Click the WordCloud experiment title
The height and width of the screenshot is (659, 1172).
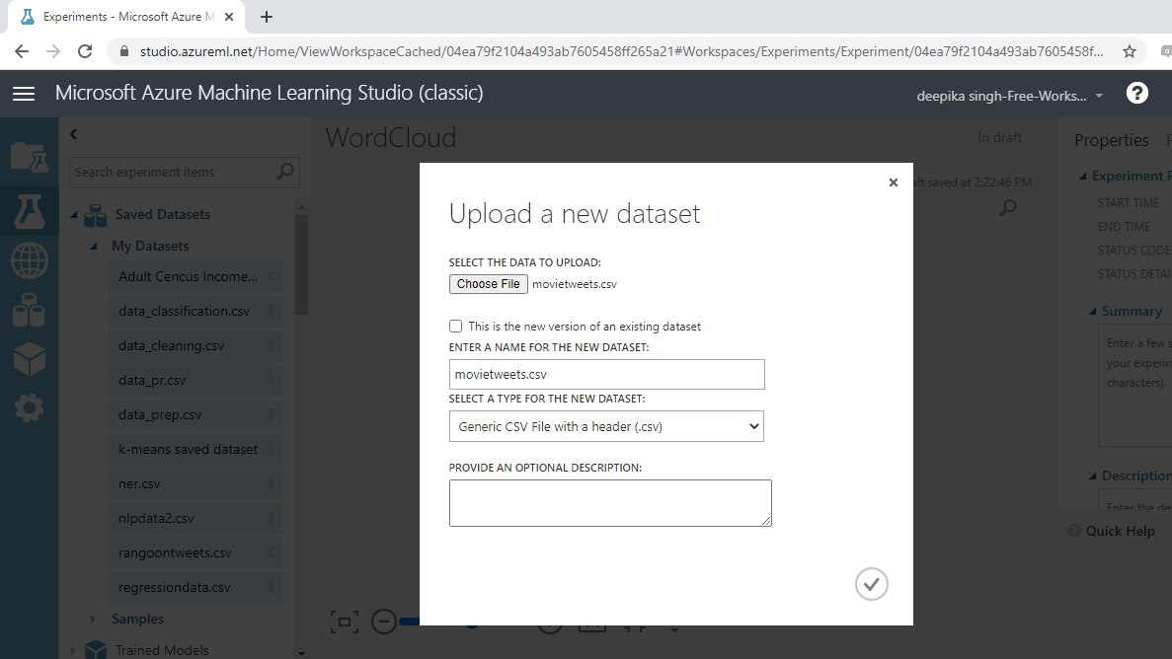[390, 138]
